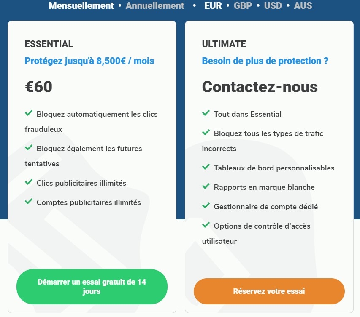The width and height of the screenshot is (360, 317).
Task: Click checkmark beside Bloquez automatiquement les clics
Action: pos(29,113)
